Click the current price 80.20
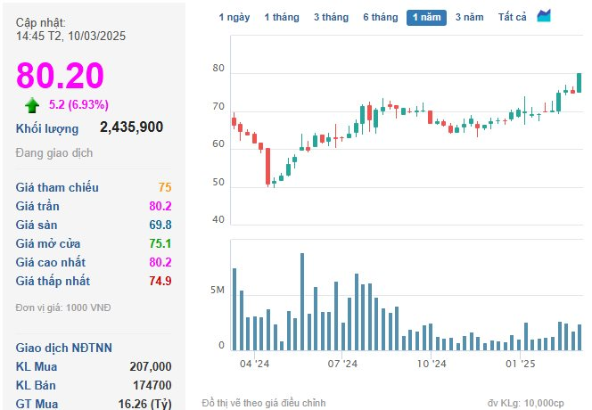The image size is (592, 410). point(60,75)
